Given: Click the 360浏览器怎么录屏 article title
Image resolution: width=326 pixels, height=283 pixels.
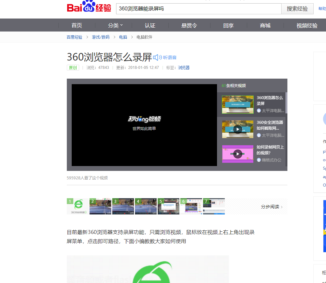Looking at the screenshot, I should (x=109, y=57).
